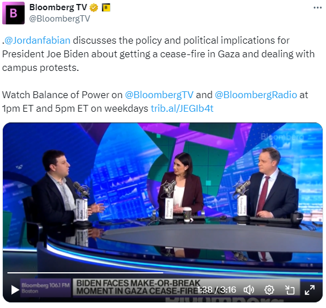Click the gold verified badge
Screen dimensions: 326x308
tap(94, 8)
